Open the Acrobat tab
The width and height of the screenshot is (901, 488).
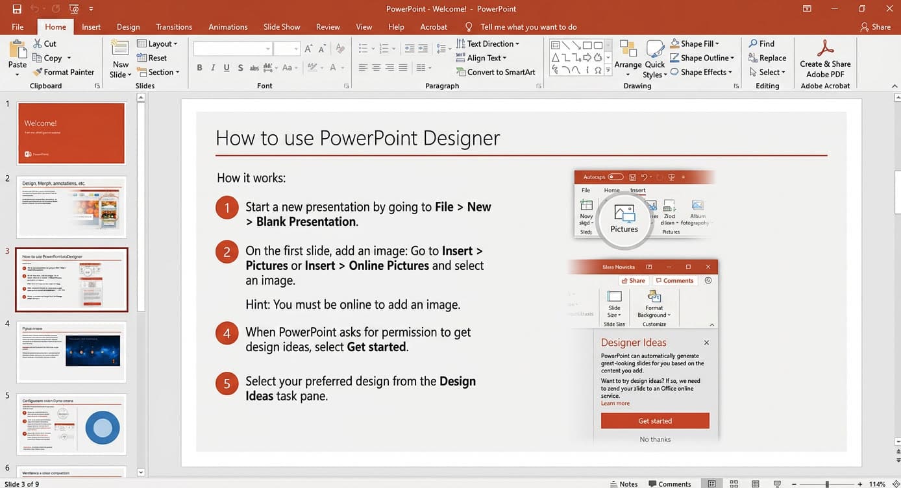coord(434,27)
